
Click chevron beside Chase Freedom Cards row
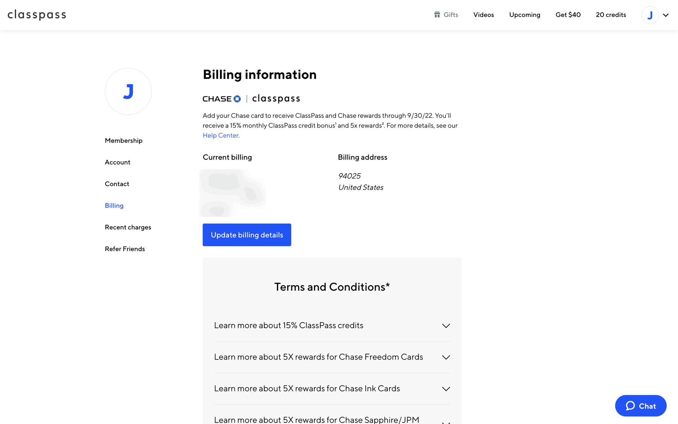(x=446, y=357)
